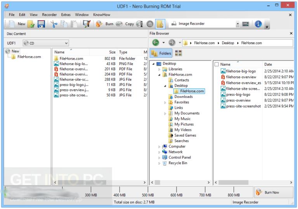Expand the Libraries tree node

[x=159, y=69]
